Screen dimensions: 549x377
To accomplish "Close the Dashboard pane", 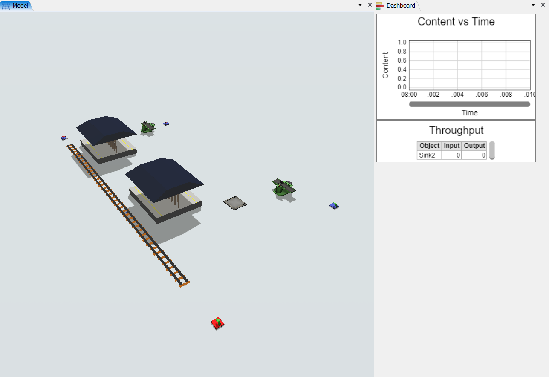I will pos(542,5).
